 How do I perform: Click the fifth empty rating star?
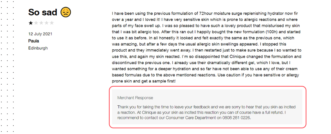tap(51, 23)
